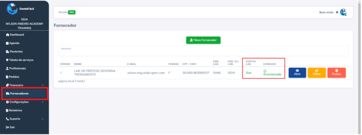This screenshot has height=135, width=362.
Task: Click the eye icon on Abrir button
Action: click(x=297, y=71)
